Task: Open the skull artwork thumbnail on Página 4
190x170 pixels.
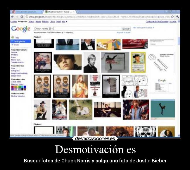Action: 146,131
